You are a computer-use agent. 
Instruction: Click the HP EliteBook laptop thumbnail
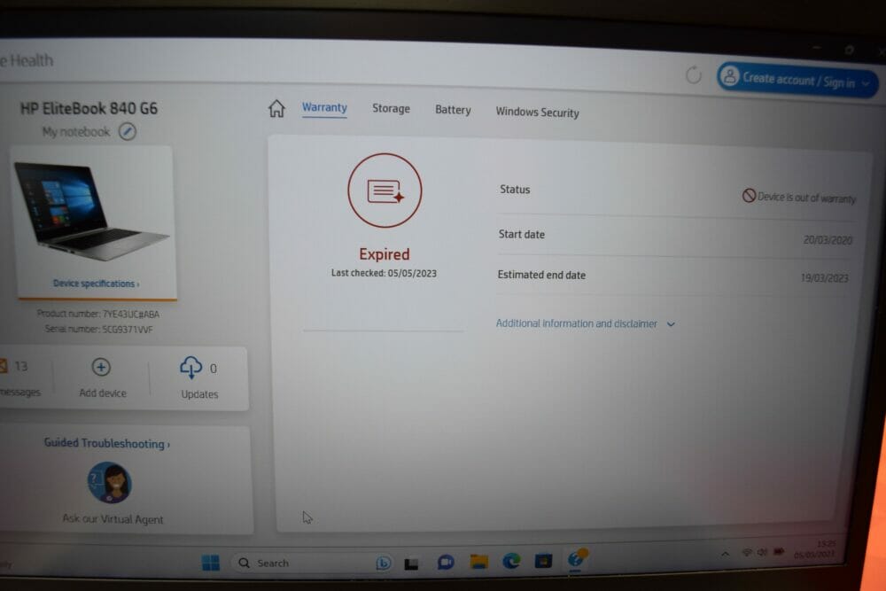point(91,212)
